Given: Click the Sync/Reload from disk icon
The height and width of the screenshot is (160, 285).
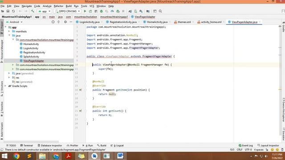Looking at the screenshot, I should click(13, 11).
